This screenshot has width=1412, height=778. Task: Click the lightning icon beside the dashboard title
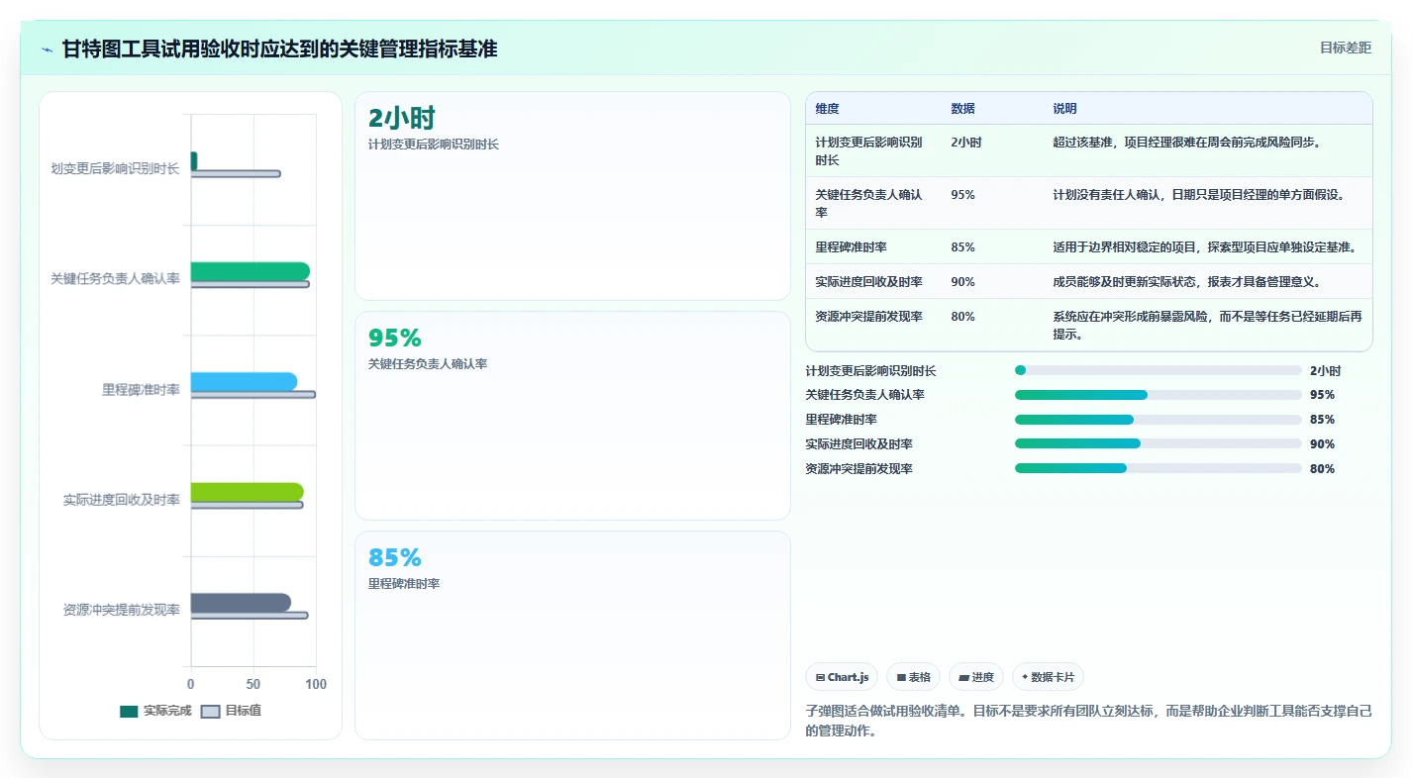tap(48, 49)
